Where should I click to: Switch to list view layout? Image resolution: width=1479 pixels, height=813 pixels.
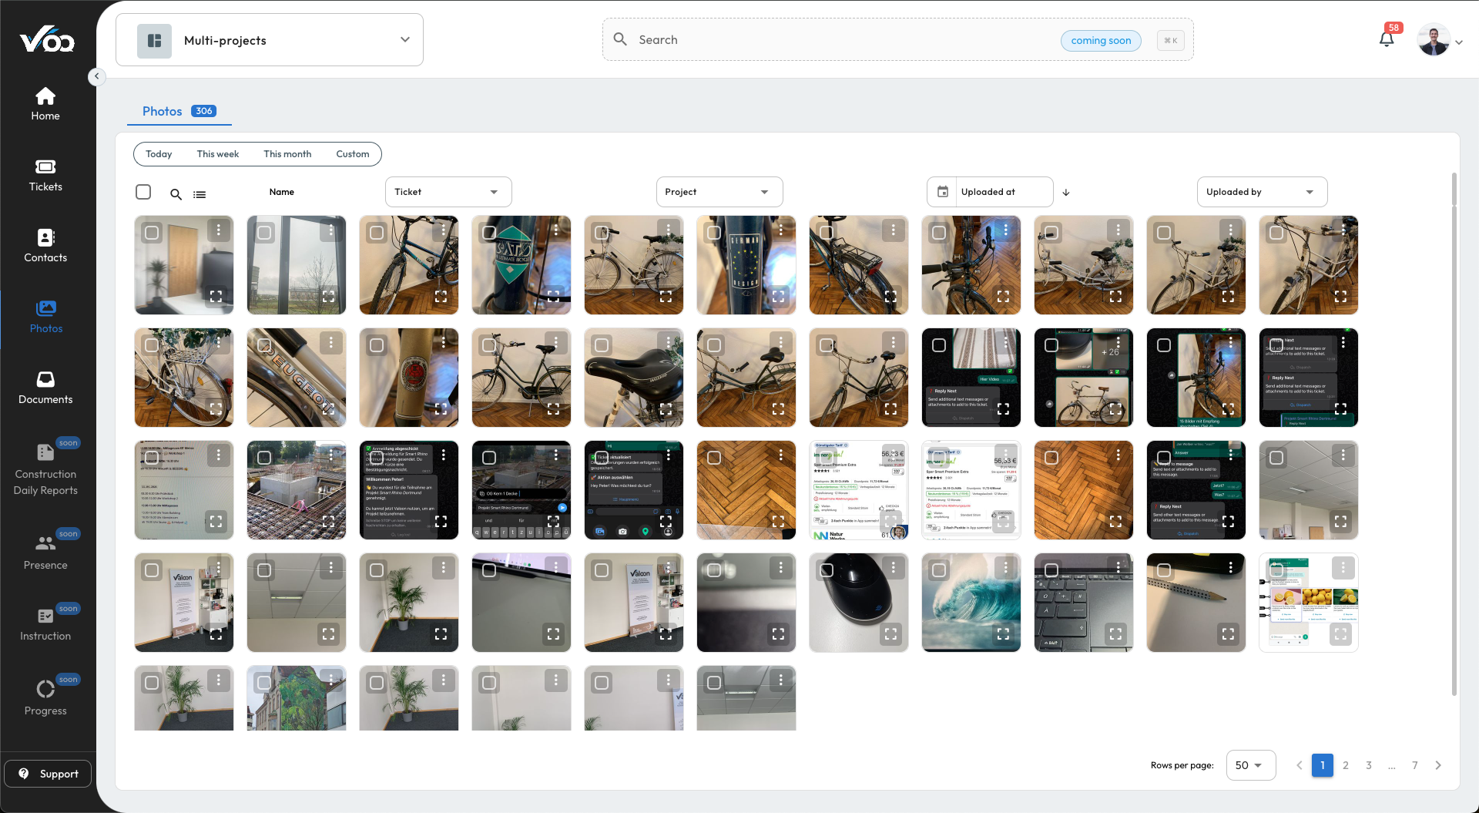pos(200,193)
